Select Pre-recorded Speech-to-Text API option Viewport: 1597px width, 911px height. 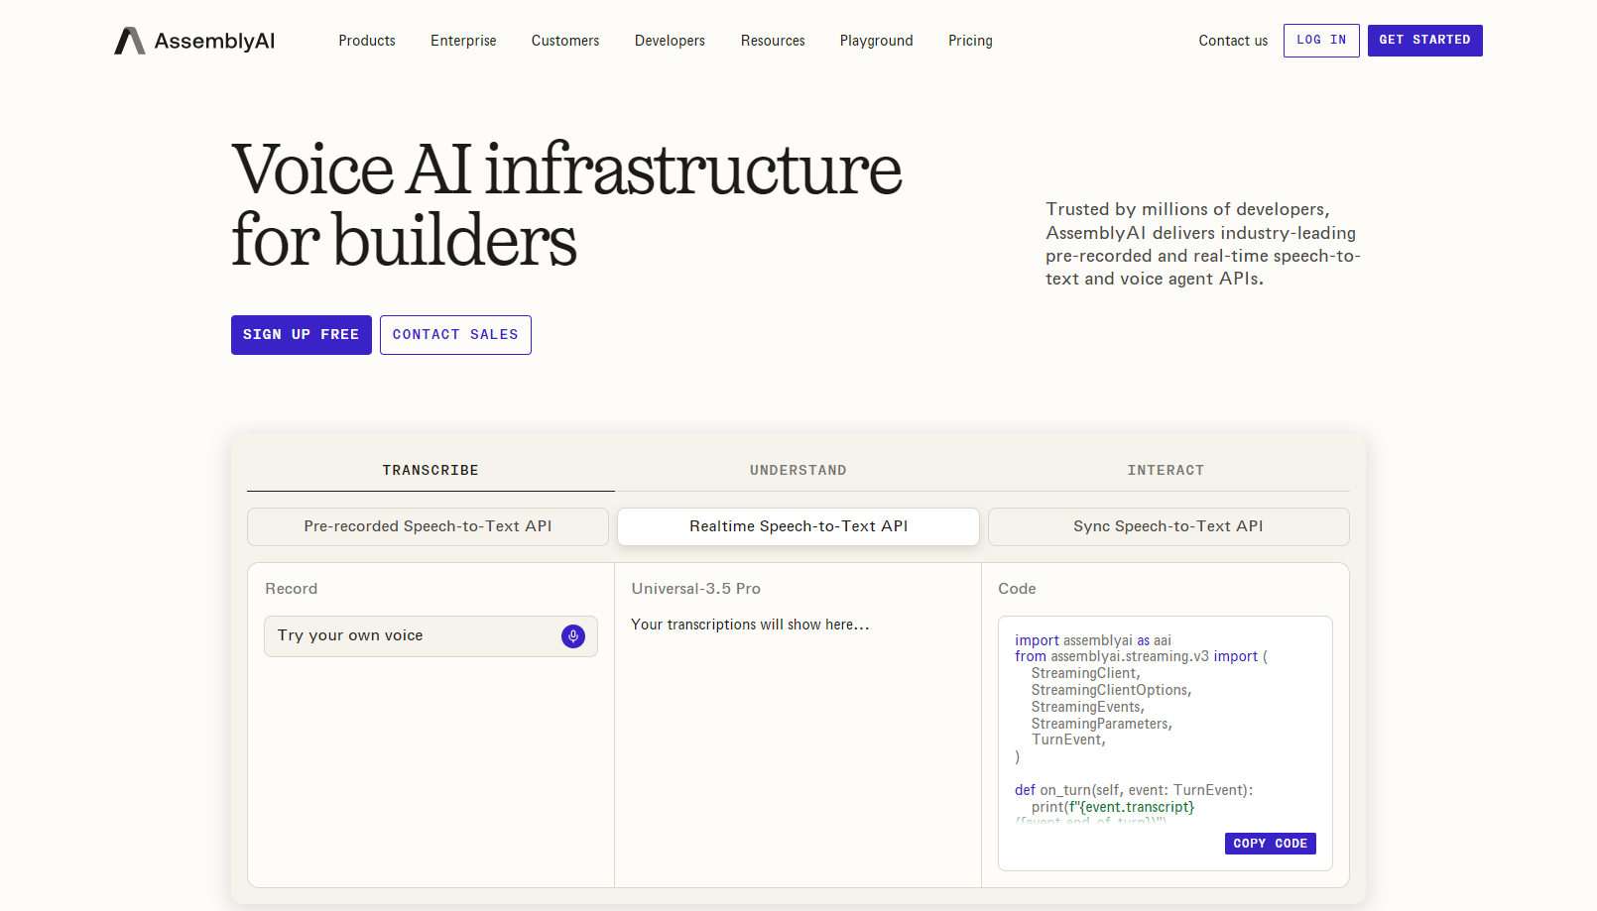click(x=428, y=526)
